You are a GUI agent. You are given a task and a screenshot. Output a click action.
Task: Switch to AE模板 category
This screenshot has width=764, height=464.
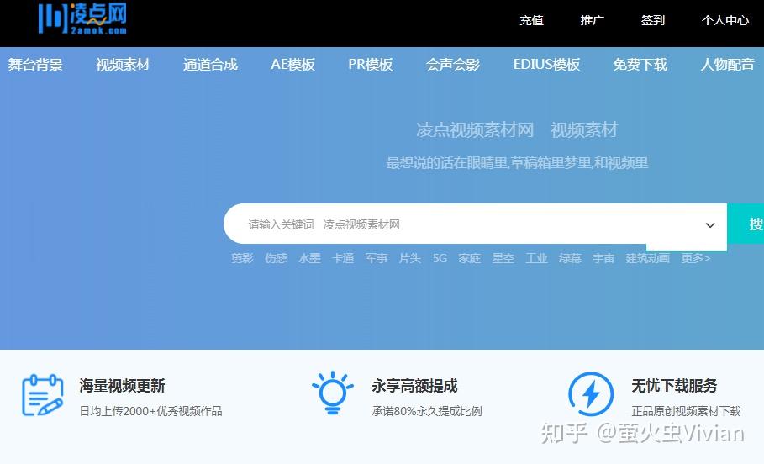(x=292, y=65)
